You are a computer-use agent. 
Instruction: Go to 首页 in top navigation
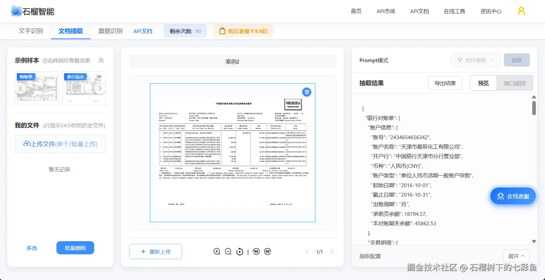click(x=356, y=11)
